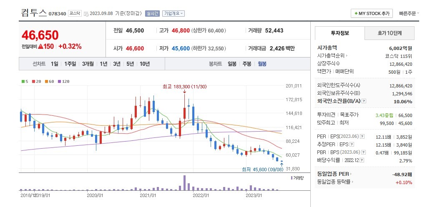Click the 저가 value 45,600 in blue

click(x=181, y=48)
